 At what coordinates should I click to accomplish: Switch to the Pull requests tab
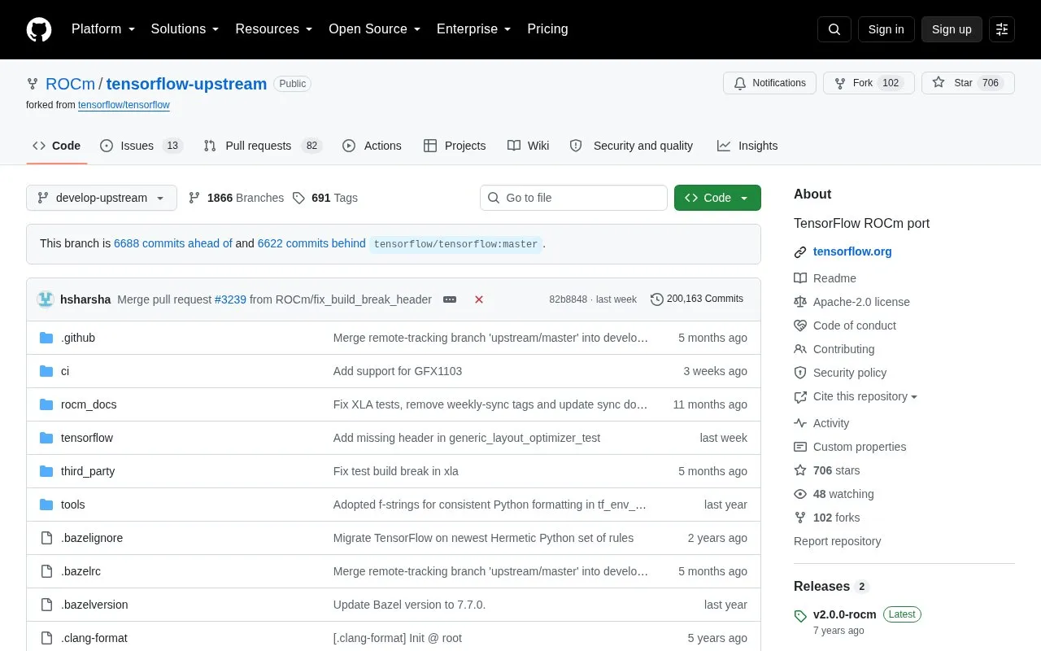click(263, 146)
